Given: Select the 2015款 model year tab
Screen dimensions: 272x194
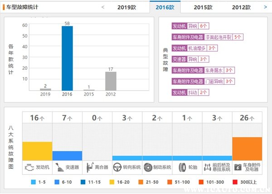Looking at the screenshot, I should click(203, 7).
